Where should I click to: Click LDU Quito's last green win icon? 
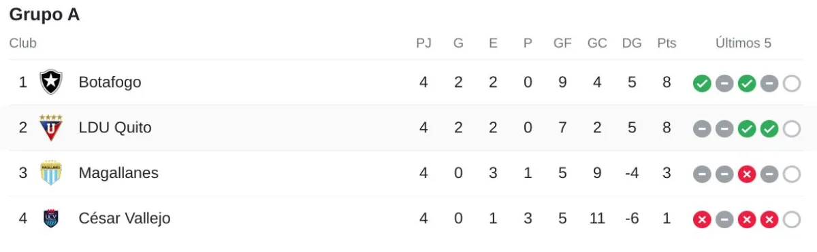click(769, 129)
